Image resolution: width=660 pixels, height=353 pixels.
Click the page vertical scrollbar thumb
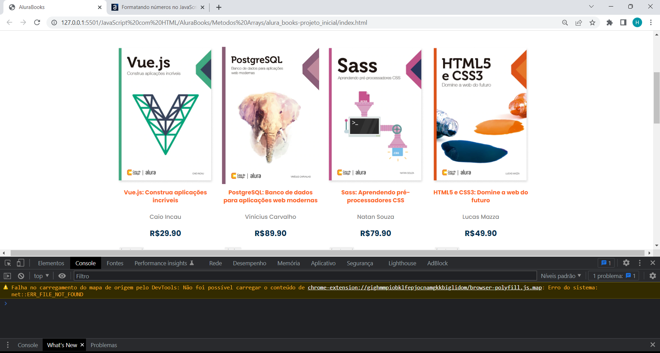(657, 98)
